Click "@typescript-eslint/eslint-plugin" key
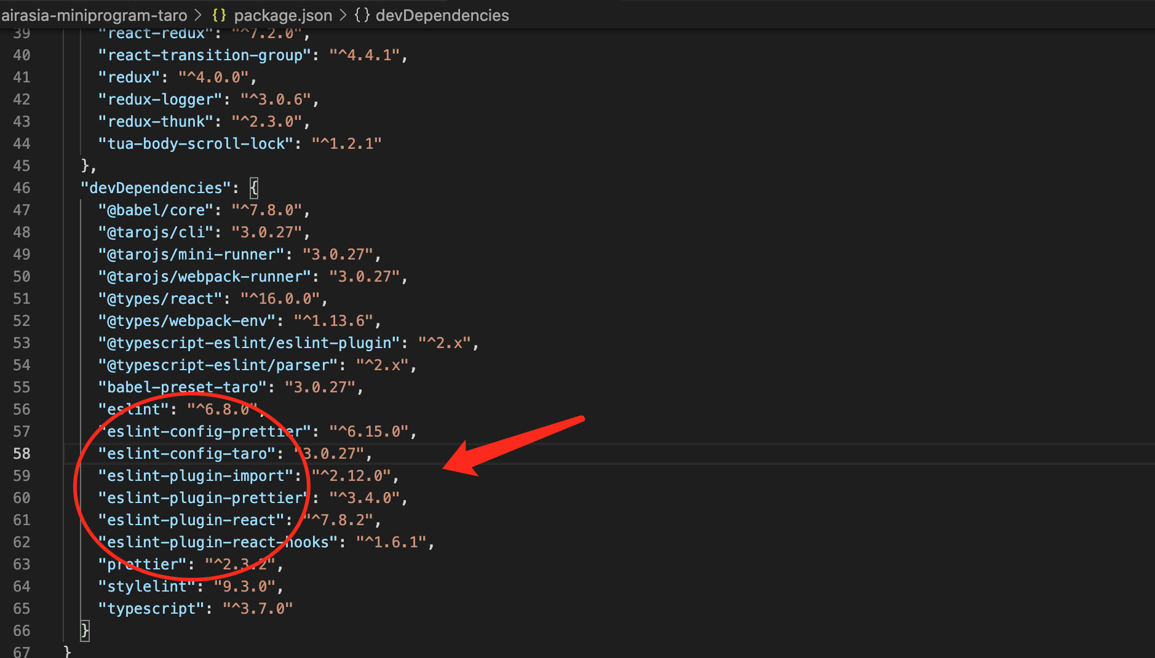Screen dimensions: 1155x658 point(249,343)
